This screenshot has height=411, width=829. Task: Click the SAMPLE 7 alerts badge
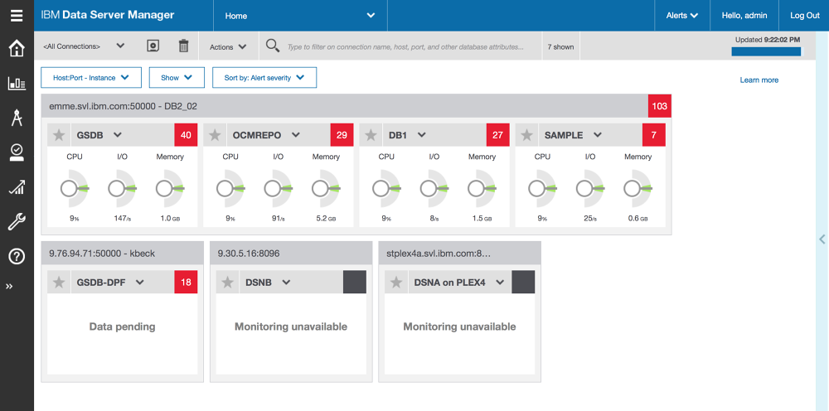click(654, 135)
